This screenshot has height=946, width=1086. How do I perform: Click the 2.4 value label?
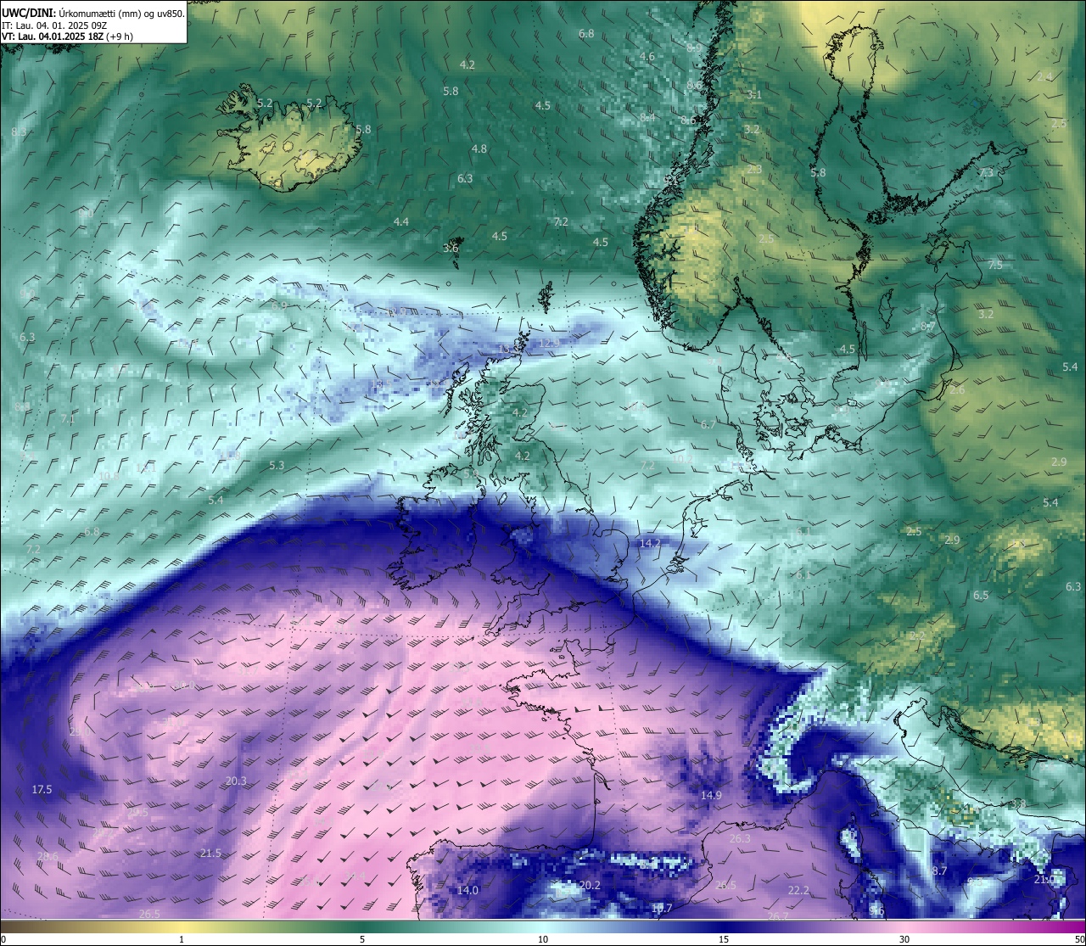coord(1044,76)
